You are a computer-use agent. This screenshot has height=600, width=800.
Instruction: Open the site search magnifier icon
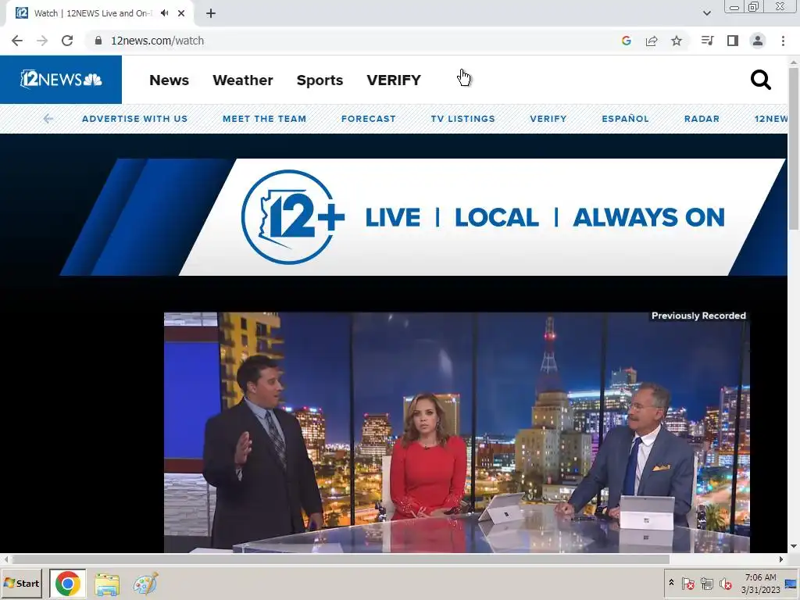(x=760, y=80)
